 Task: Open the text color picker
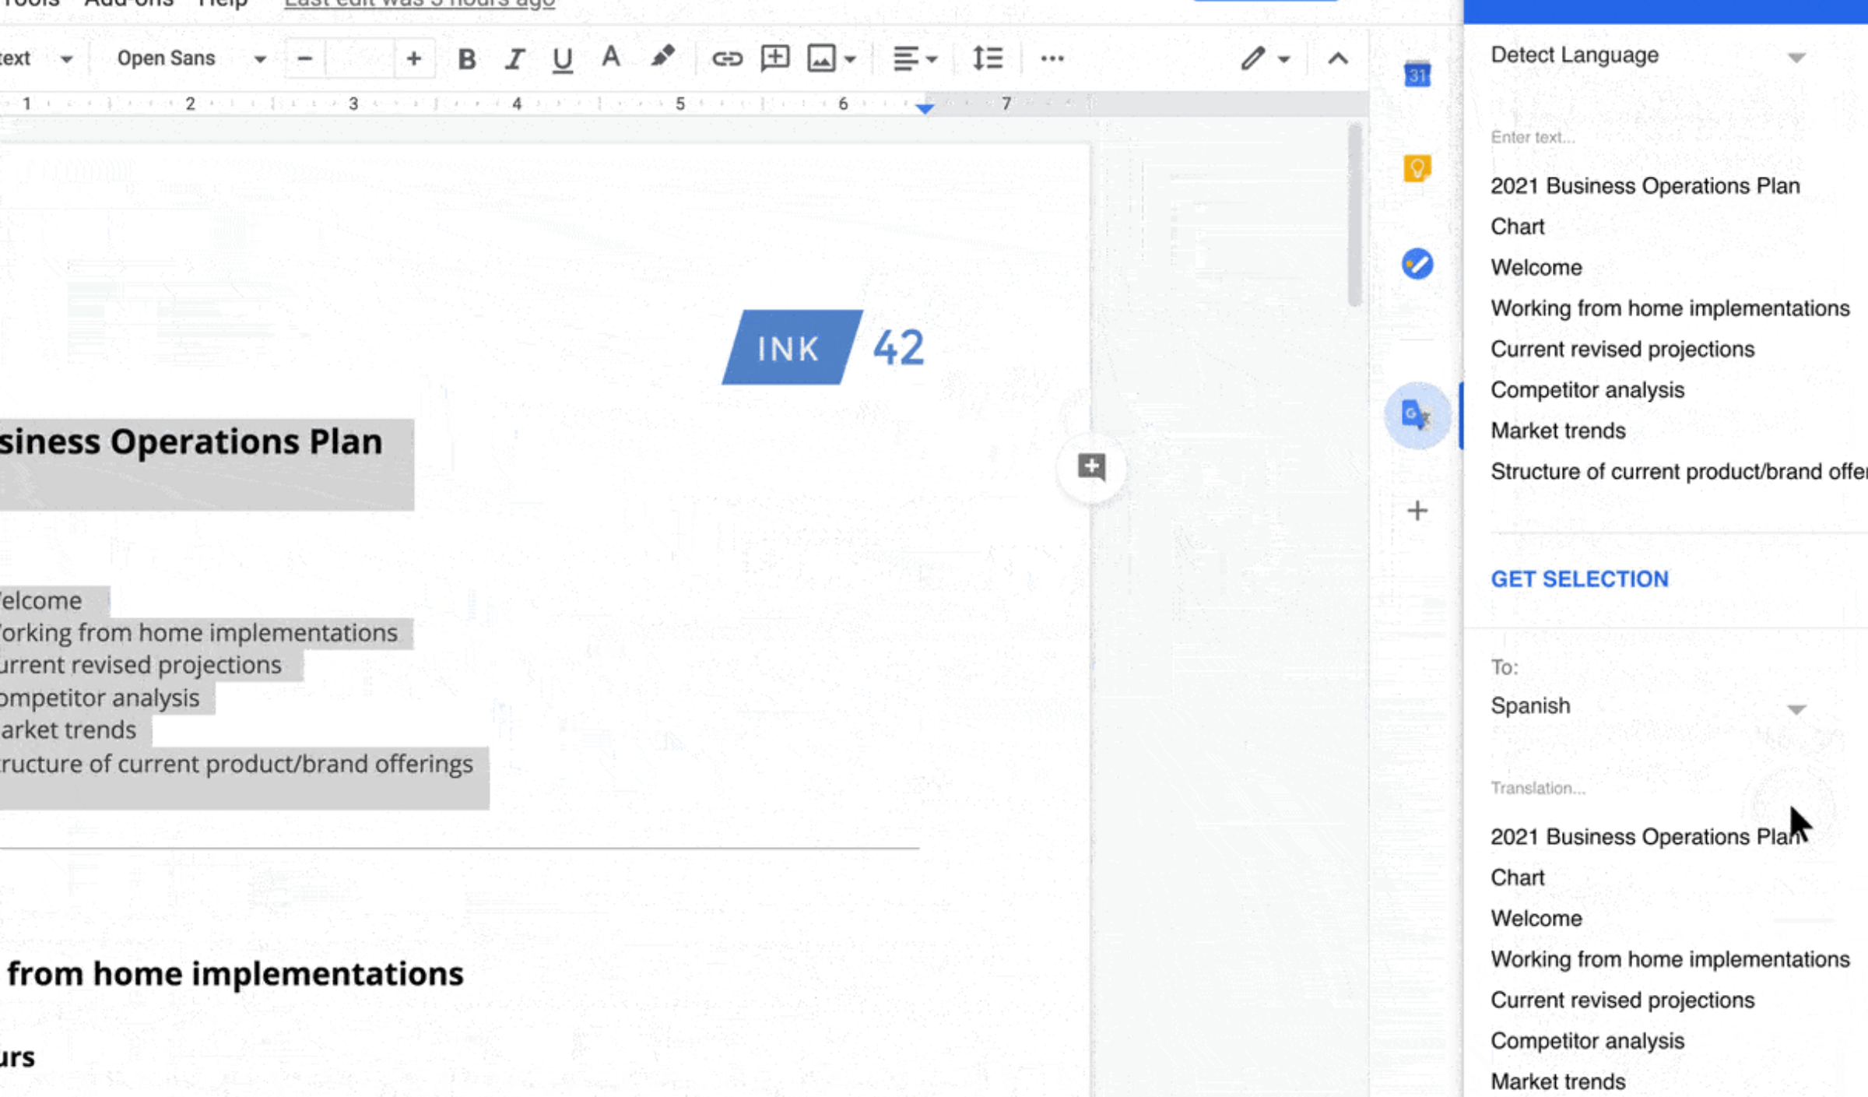[x=611, y=58]
